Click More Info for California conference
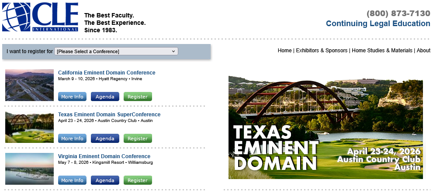The height and width of the screenshot is (193, 433). [x=72, y=97]
